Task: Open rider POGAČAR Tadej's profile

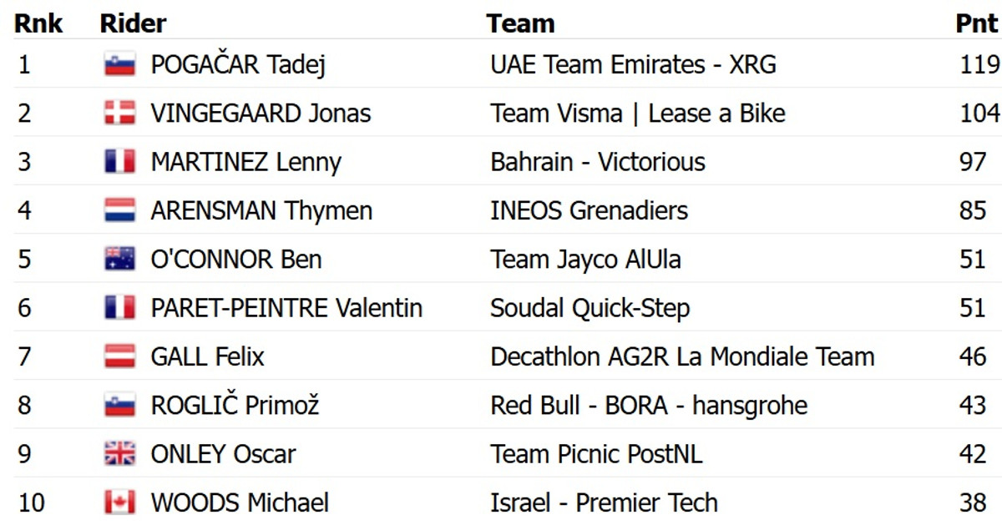Action: [237, 64]
